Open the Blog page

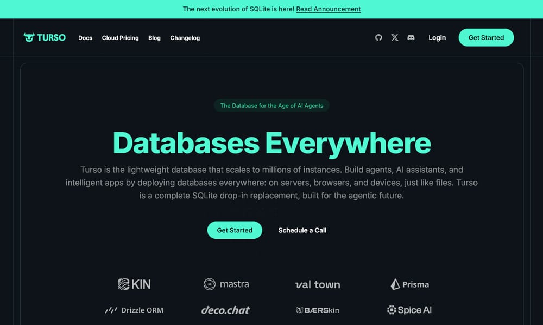coord(154,38)
